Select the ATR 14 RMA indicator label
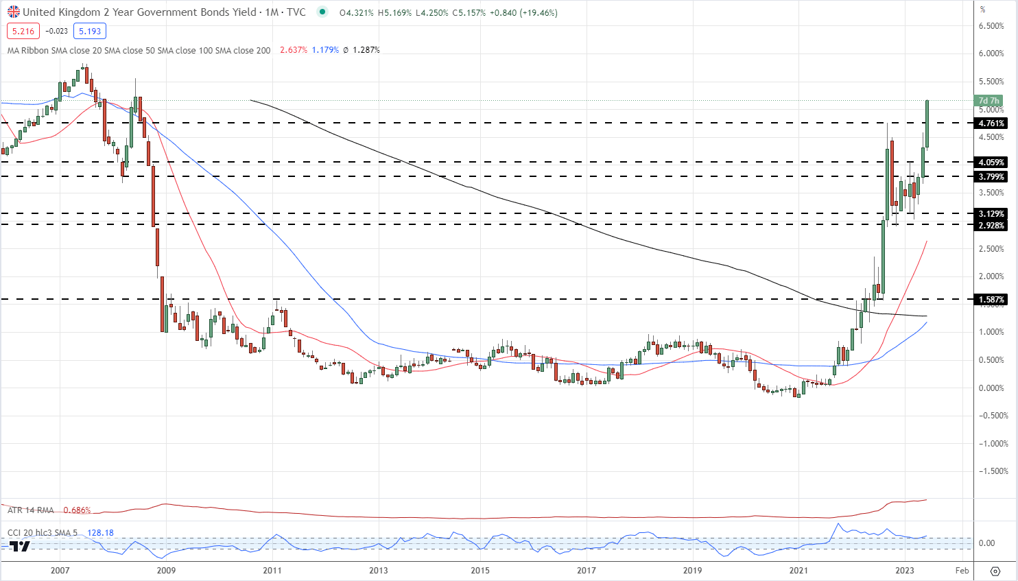This screenshot has height=581, width=1018. 31,510
